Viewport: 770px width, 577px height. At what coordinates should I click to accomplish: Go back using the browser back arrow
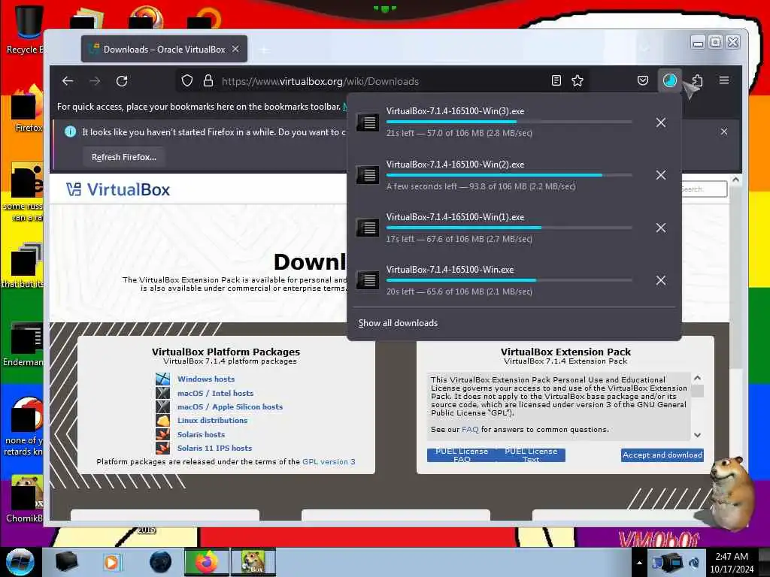[68, 81]
